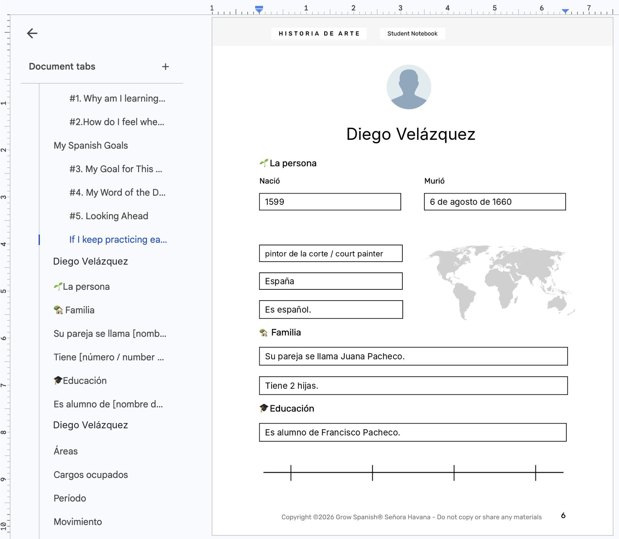Jump to 'Cargos ocupados' outline heading
619x539 pixels.
tap(91, 475)
